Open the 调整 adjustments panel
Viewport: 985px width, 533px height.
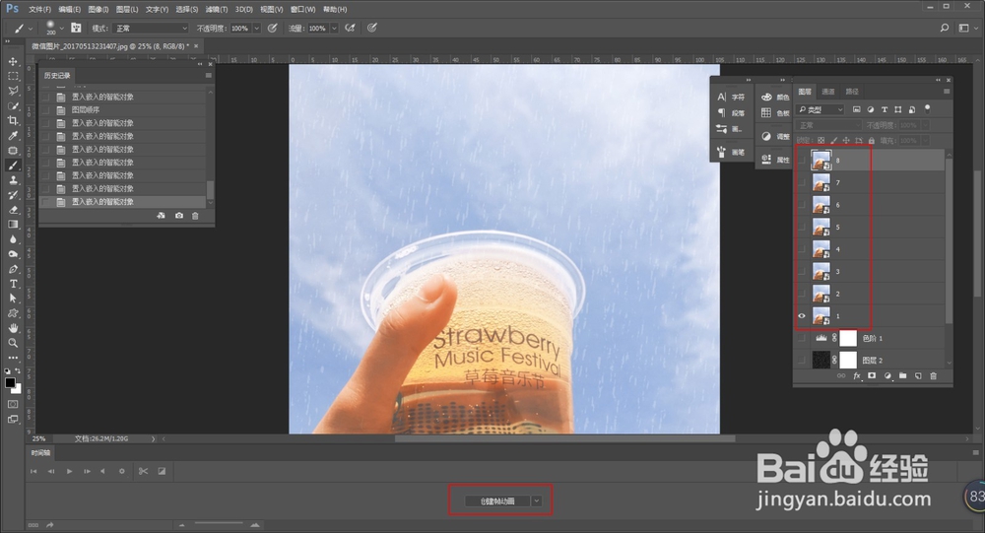775,136
